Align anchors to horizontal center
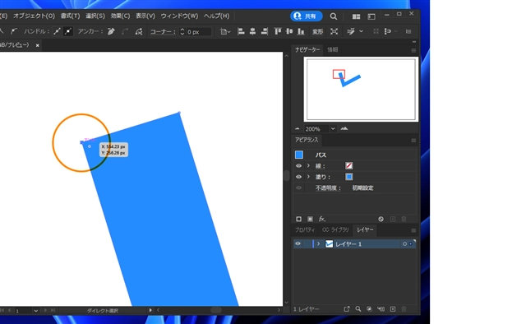 (x=252, y=31)
